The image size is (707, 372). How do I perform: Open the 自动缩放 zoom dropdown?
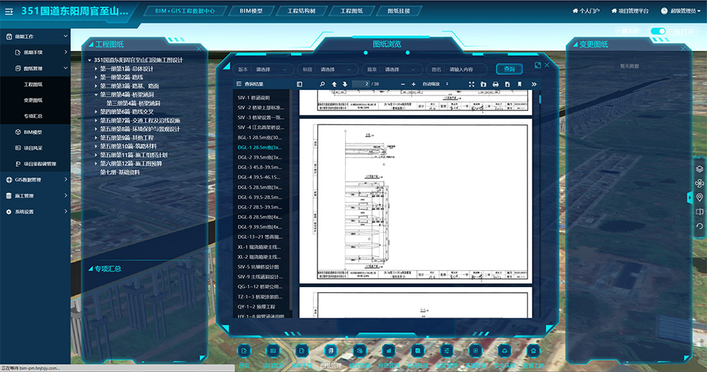435,84
